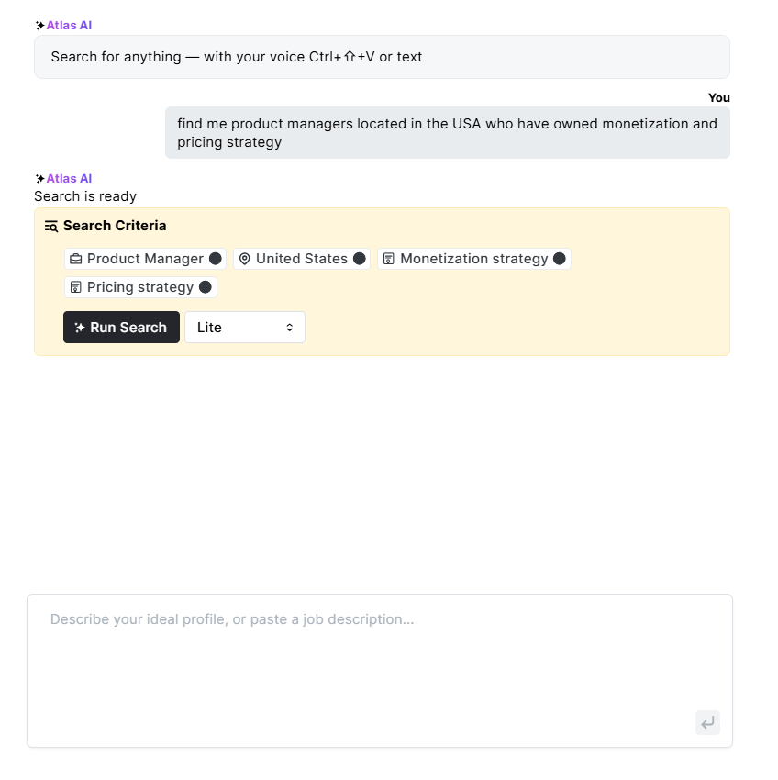The height and width of the screenshot is (780, 778).
Task: Open the Lite search mode dropdown
Action: point(244,327)
